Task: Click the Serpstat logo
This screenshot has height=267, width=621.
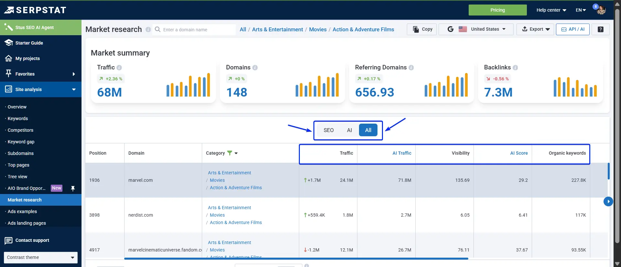Action: point(35,10)
